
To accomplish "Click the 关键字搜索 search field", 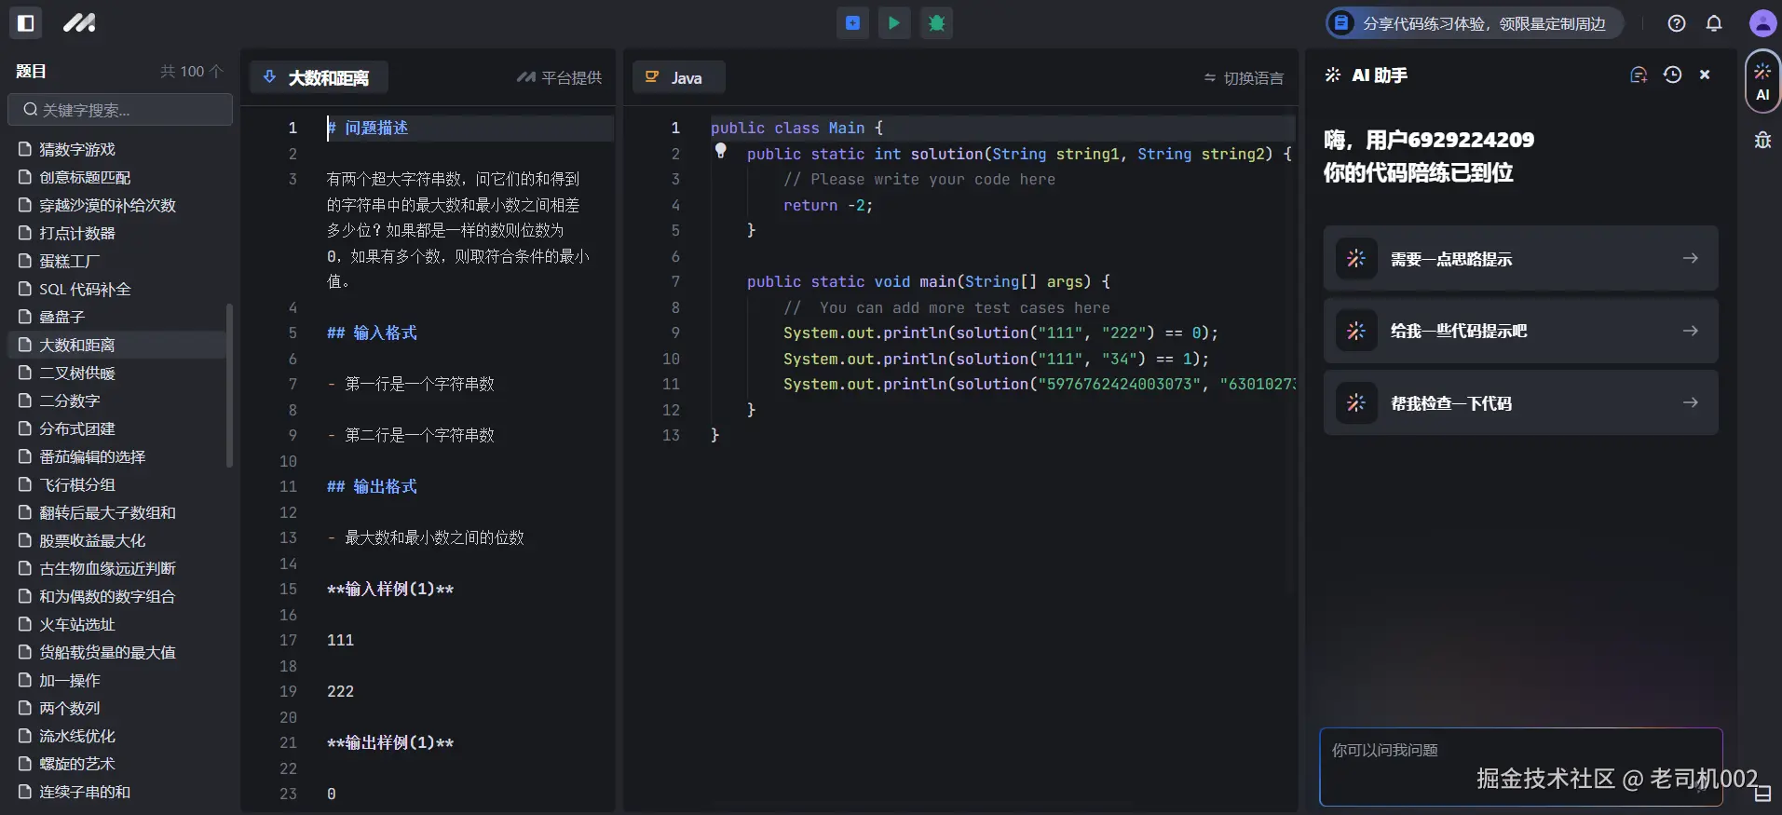I will point(121,110).
